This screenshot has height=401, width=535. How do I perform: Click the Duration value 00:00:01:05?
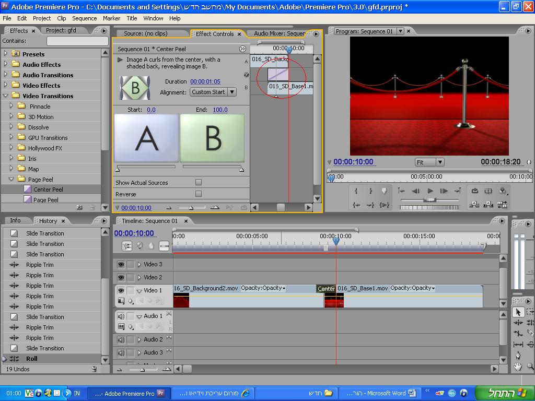205,81
